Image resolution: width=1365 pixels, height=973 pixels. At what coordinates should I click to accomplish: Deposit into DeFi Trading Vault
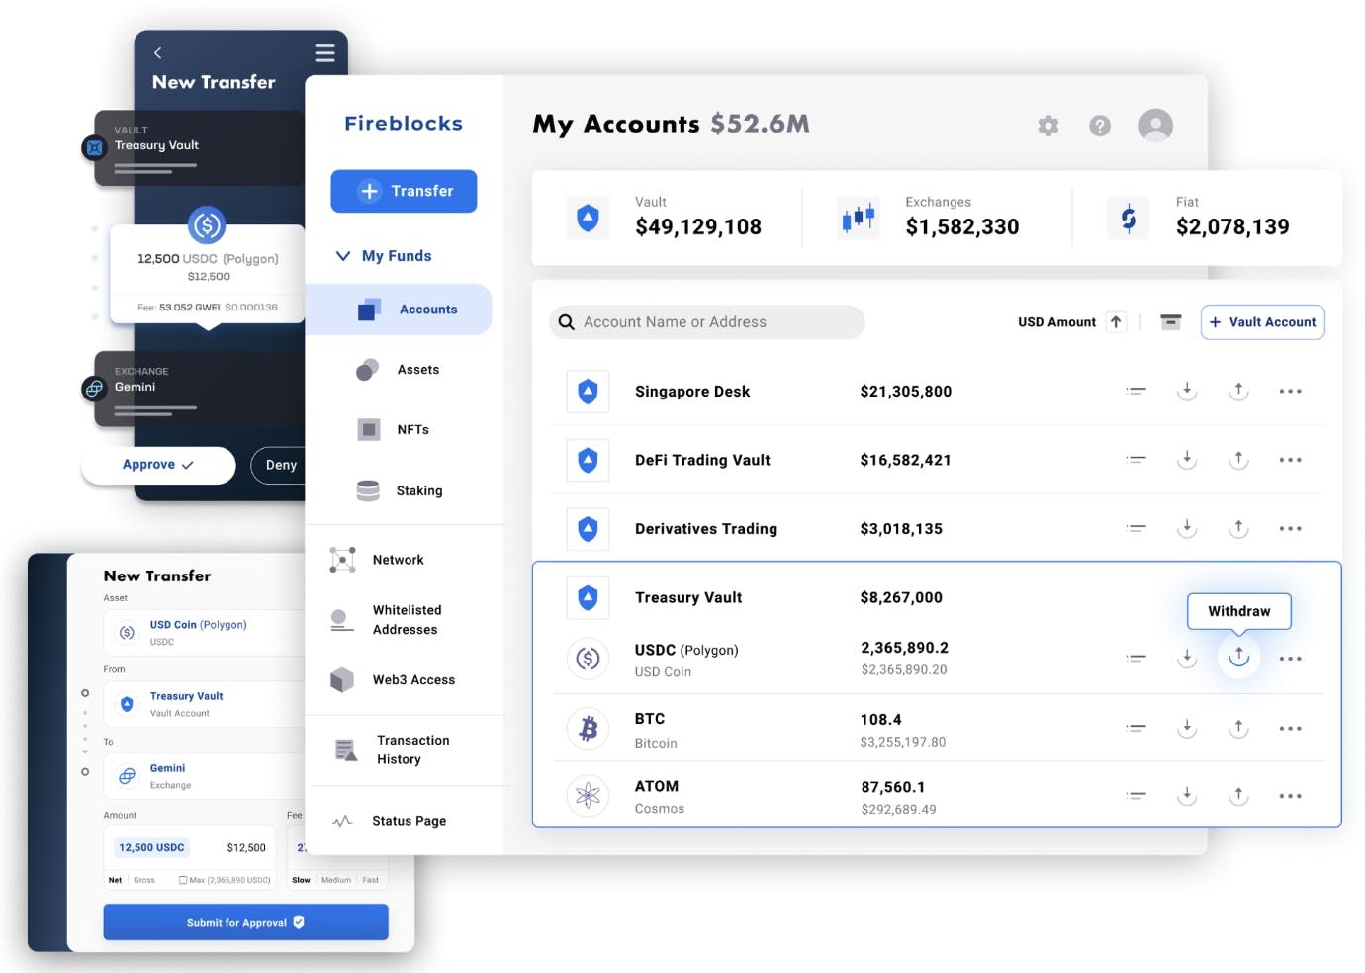click(x=1187, y=460)
